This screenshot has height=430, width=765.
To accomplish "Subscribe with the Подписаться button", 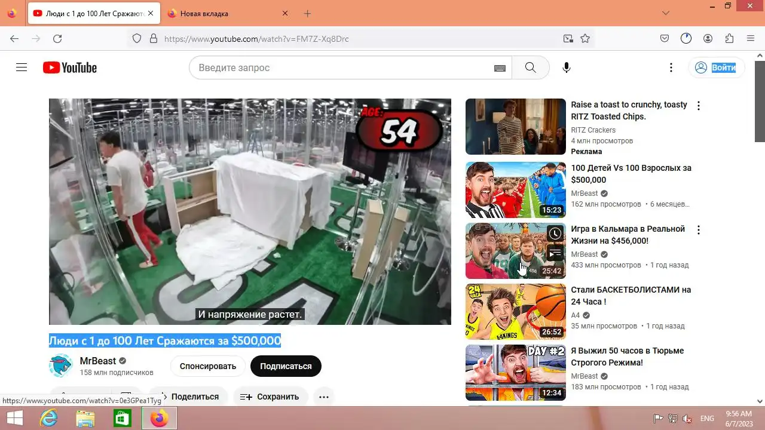I will (286, 366).
